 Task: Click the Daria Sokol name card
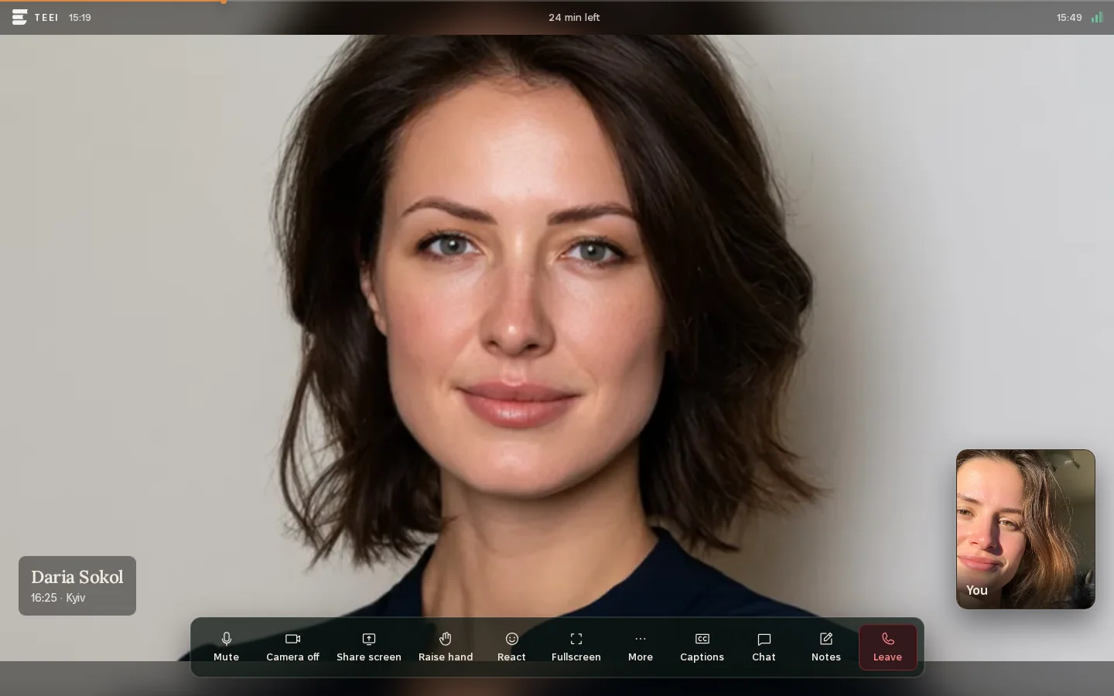(x=77, y=585)
